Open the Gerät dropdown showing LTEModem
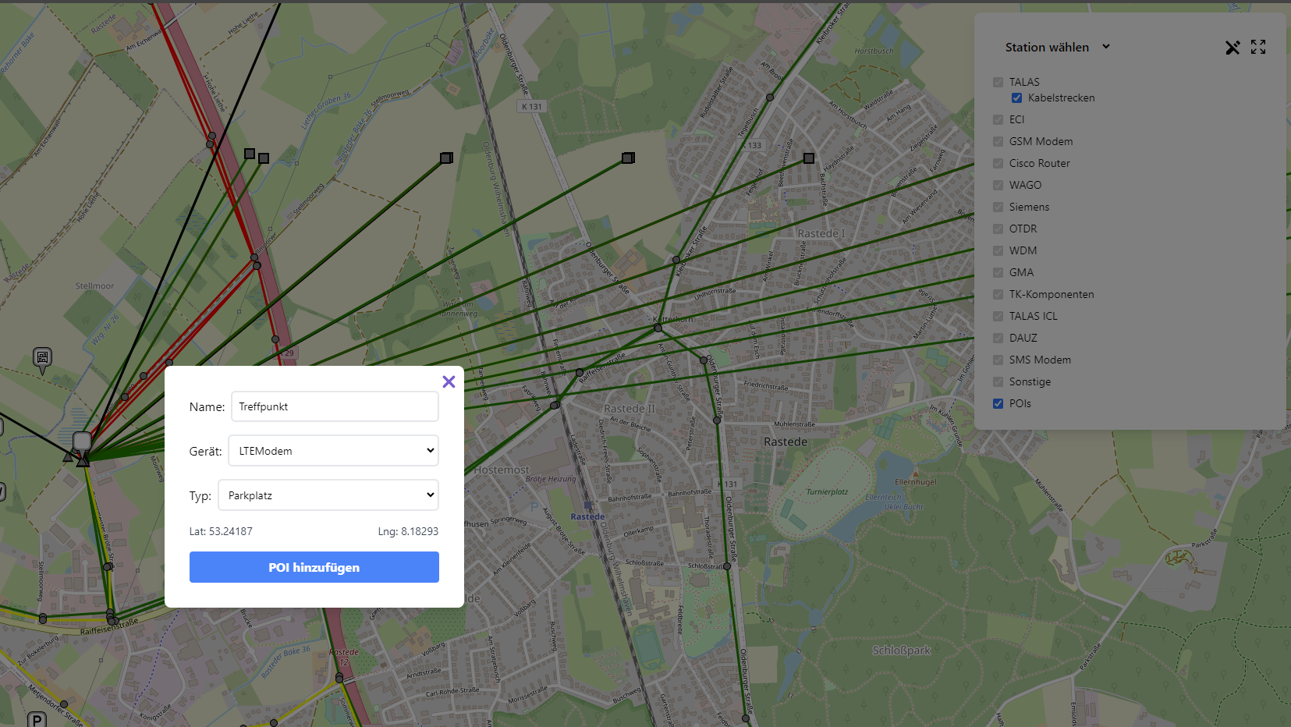The width and height of the screenshot is (1291, 727). [333, 451]
